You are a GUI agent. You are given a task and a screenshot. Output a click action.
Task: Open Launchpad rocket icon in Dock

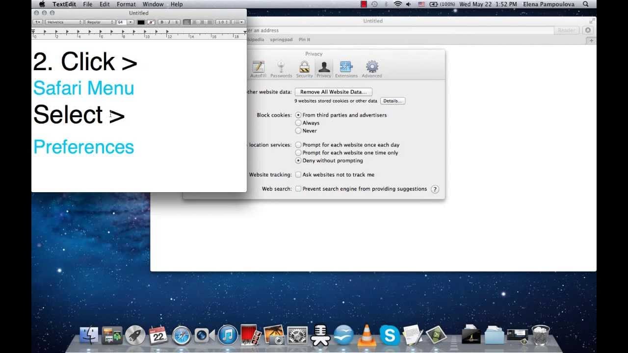(x=135, y=335)
